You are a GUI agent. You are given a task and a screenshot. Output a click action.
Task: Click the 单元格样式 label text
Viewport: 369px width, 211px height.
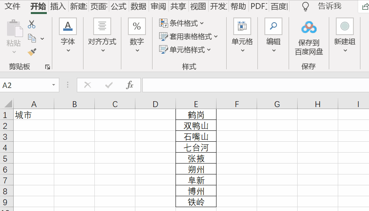[x=187, y=49]
